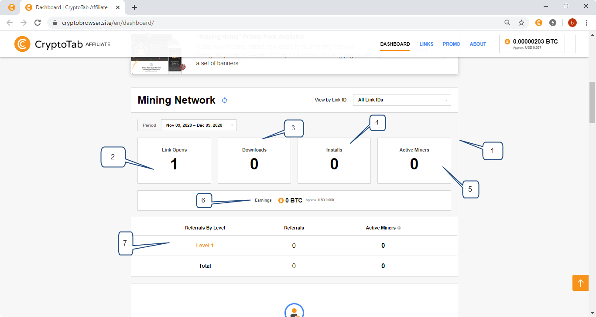Bookmark this page with the star
Image resolution: width=596 pixels, height=317 pixels.
521,23
